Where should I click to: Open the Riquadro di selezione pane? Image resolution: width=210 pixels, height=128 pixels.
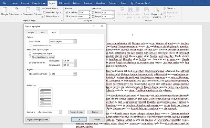click(157, 13)
